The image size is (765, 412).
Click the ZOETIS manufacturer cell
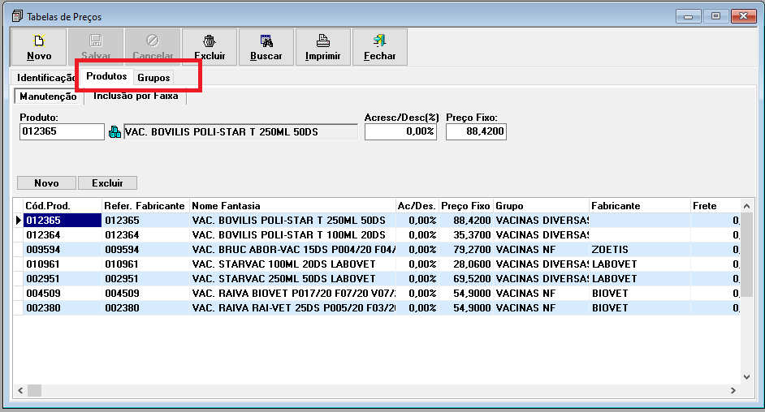(x=640, y=249)
